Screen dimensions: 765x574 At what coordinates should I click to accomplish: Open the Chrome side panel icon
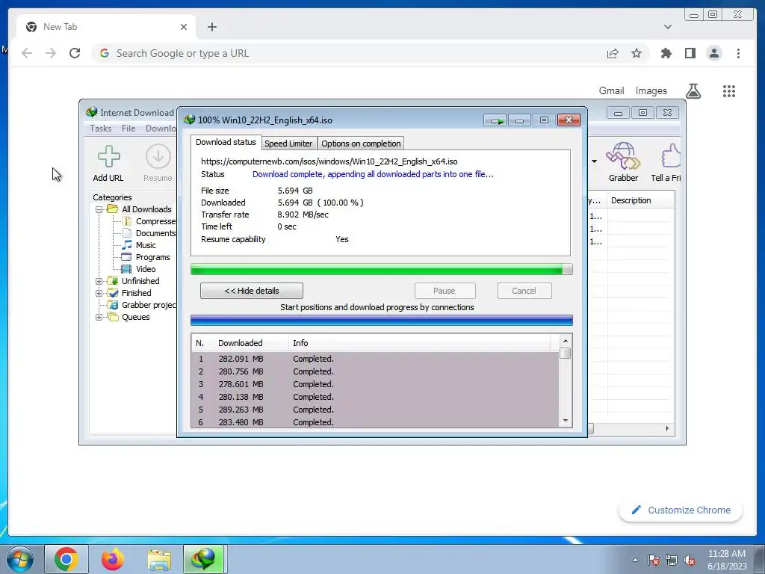coord(690,53)
